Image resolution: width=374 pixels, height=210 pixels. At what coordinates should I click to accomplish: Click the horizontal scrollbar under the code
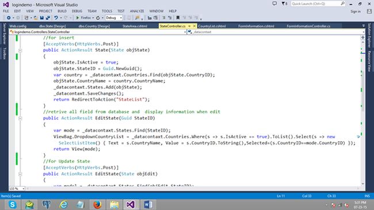pos(193,188)
